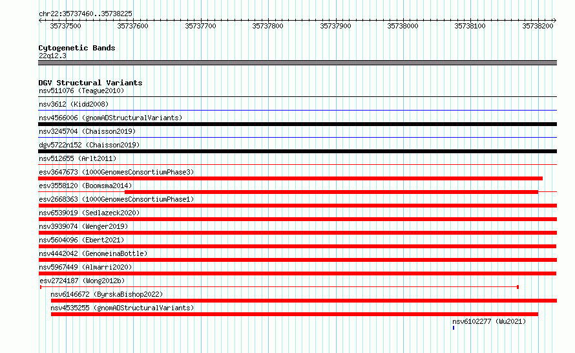The height and width of the screenshot is (353, 575).
Task: Click the small blue mark of nsv6102277
Action: click(x=454, y=328)
